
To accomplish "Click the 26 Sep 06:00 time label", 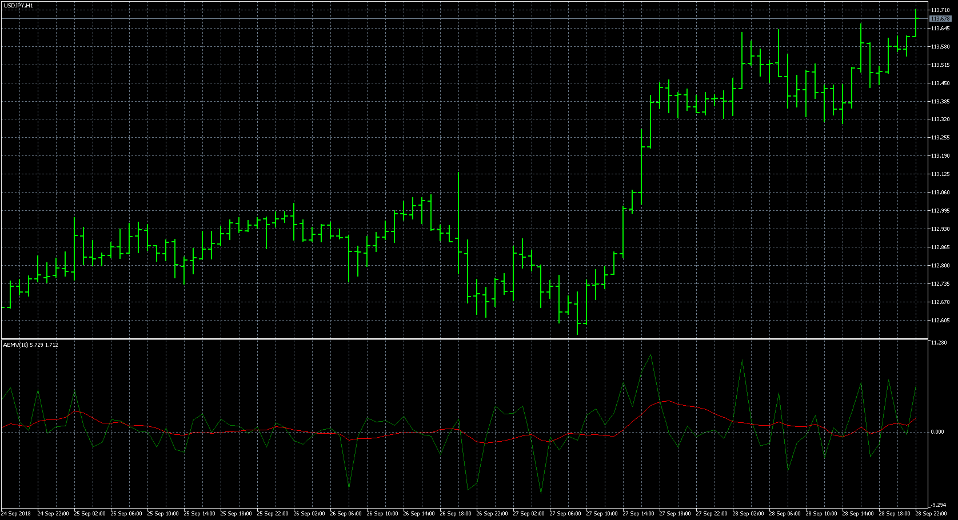I will point(346,514).
